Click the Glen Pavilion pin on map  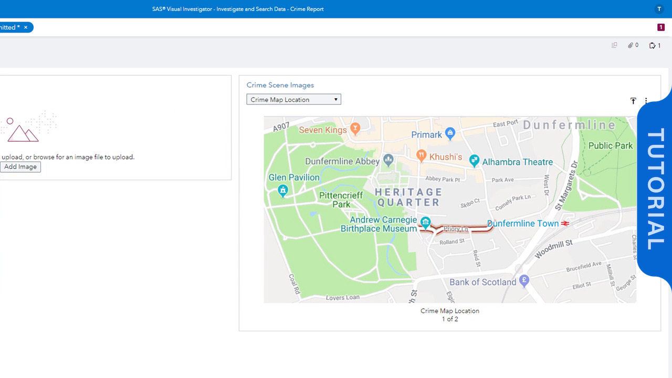(283, 190)
